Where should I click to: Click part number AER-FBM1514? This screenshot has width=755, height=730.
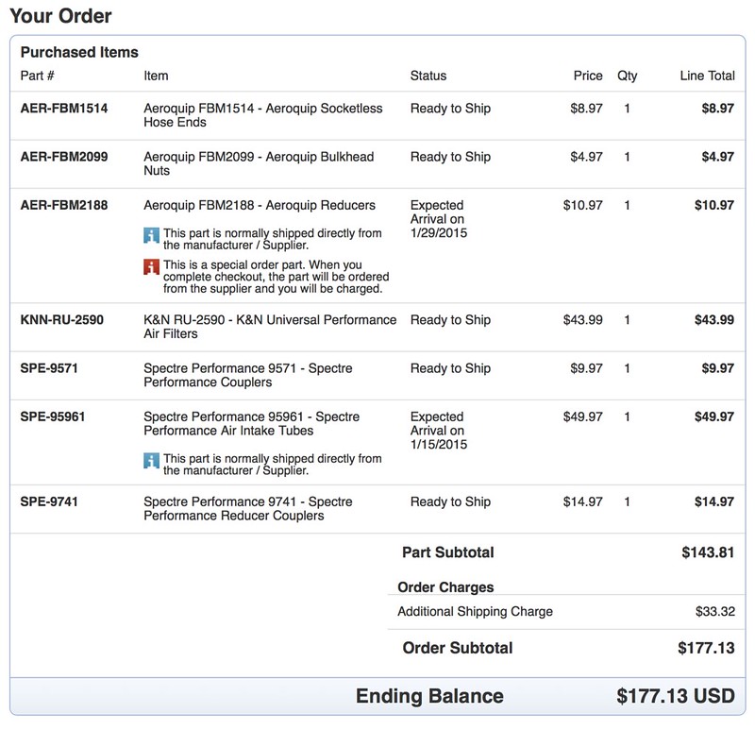[64, 109]
